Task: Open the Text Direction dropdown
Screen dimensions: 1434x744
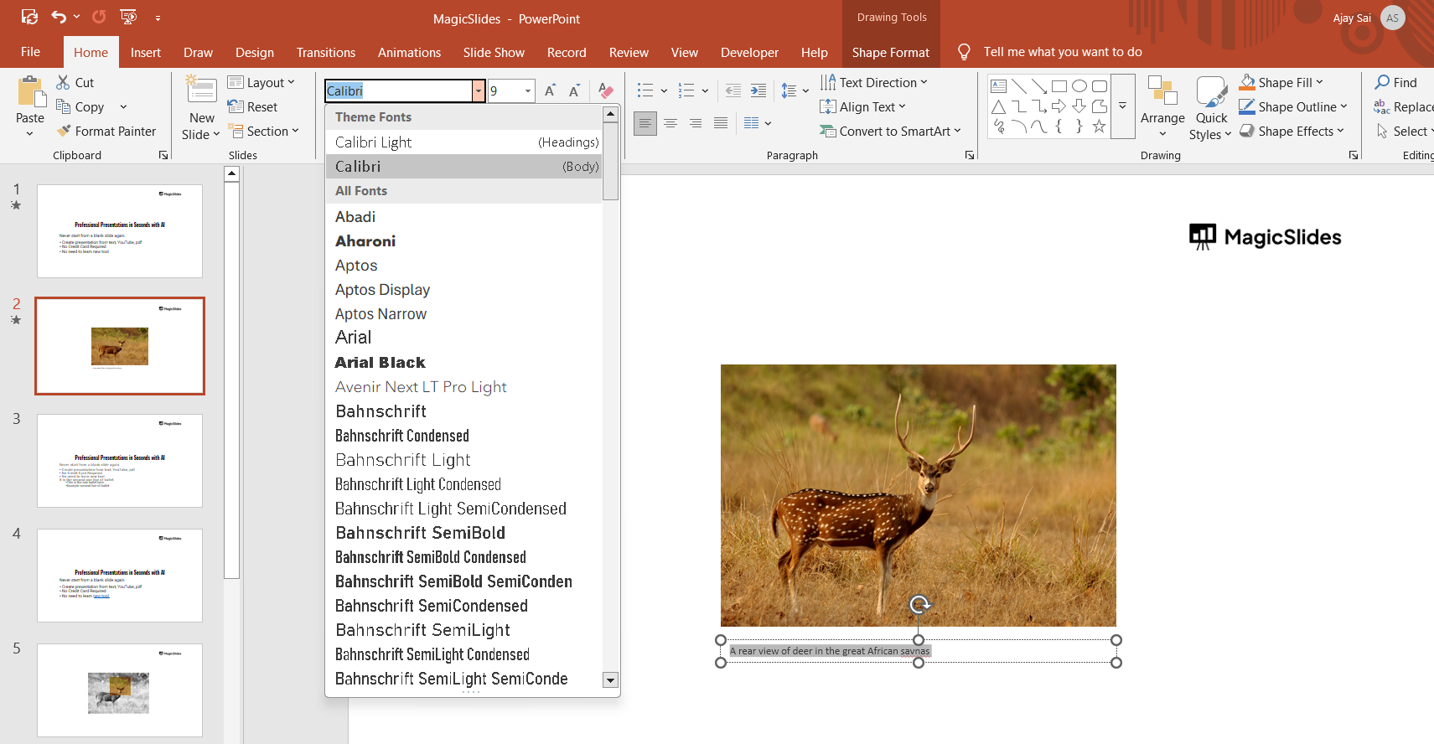Action: [877, 82]
